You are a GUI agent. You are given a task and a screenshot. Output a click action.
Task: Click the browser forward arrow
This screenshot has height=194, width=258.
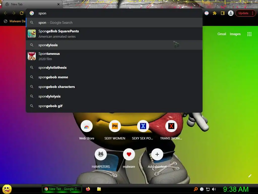tap(14, 13)
